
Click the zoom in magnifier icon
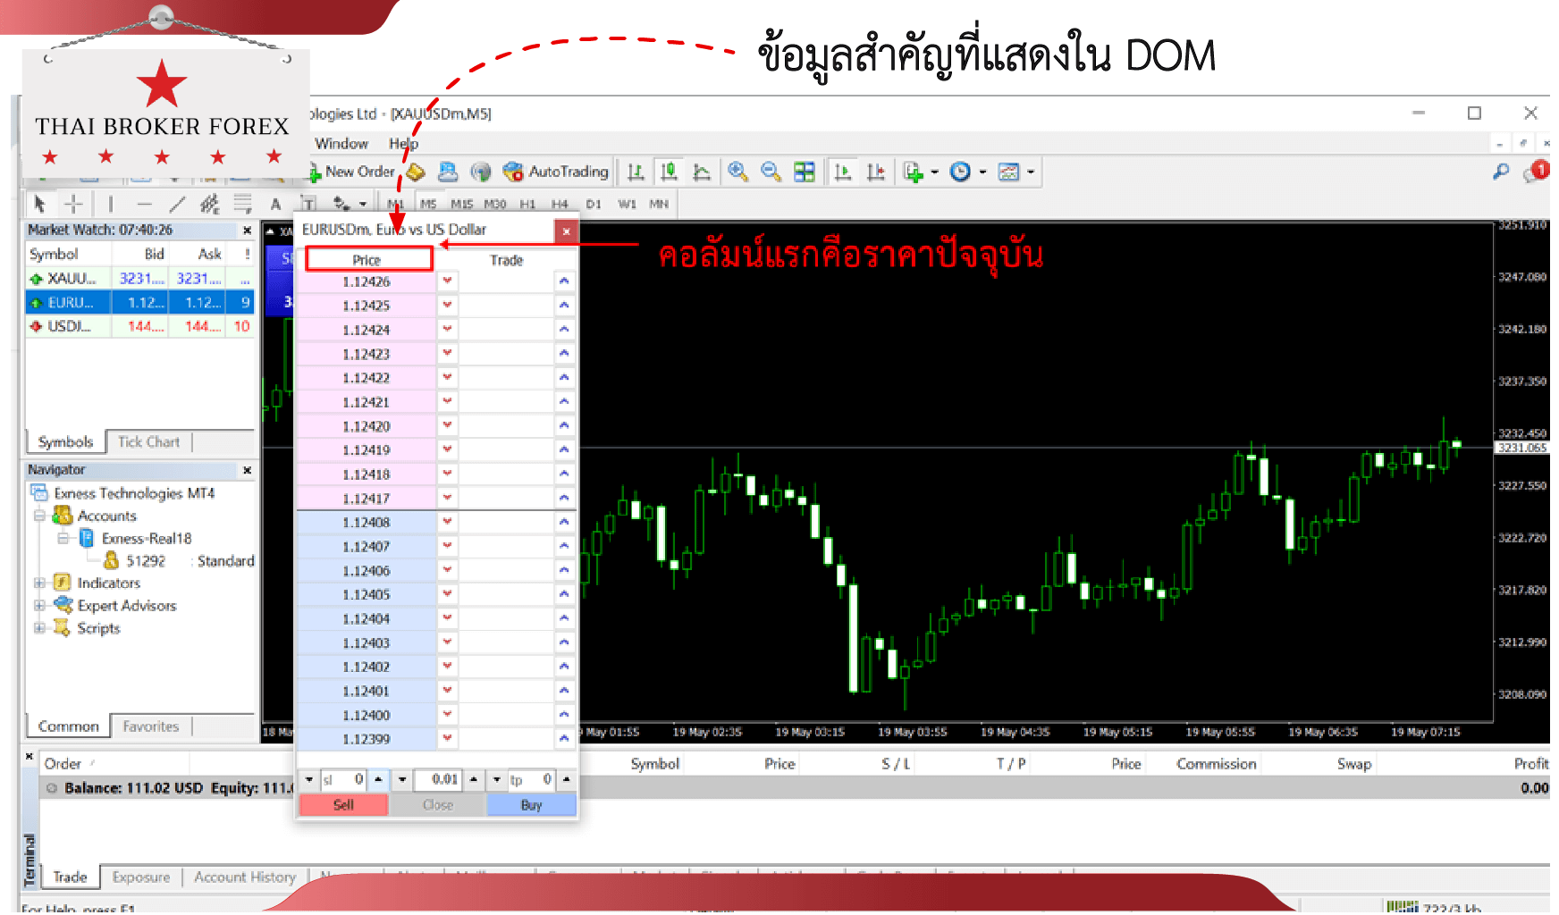737,172
